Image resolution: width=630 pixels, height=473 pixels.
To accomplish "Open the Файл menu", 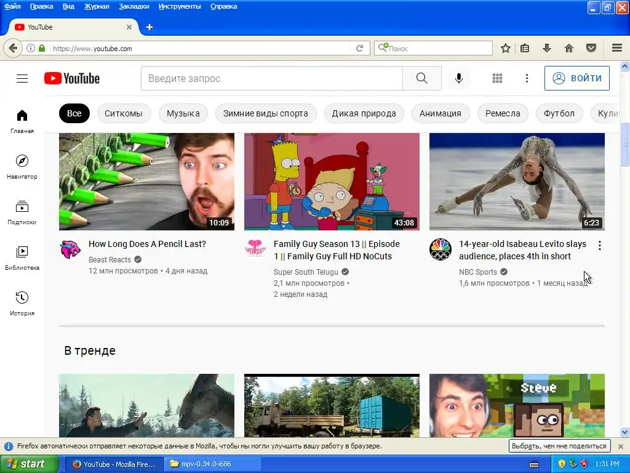I will coord(12,6).
